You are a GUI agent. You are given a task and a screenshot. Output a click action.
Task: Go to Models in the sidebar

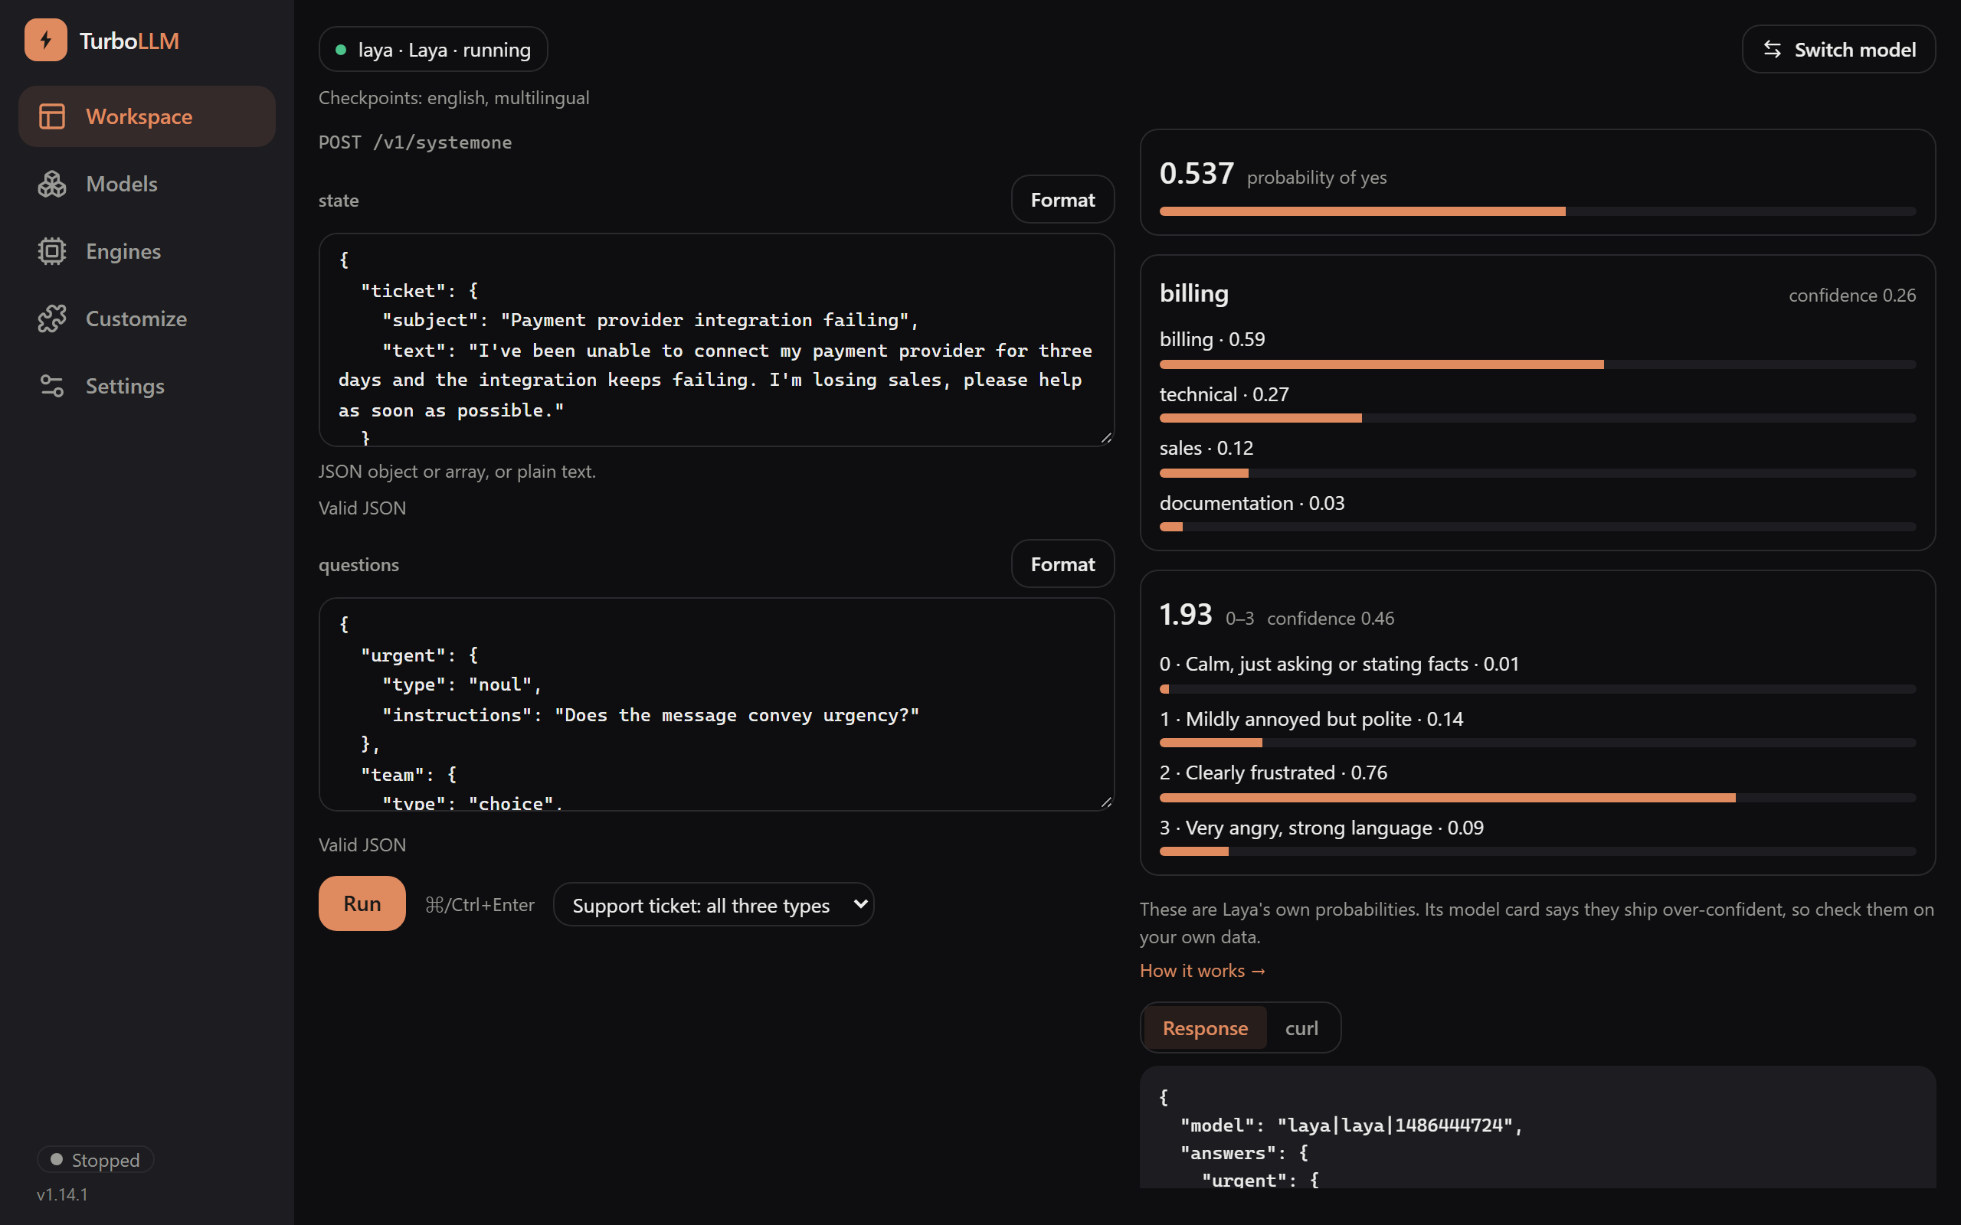[146, 184]
